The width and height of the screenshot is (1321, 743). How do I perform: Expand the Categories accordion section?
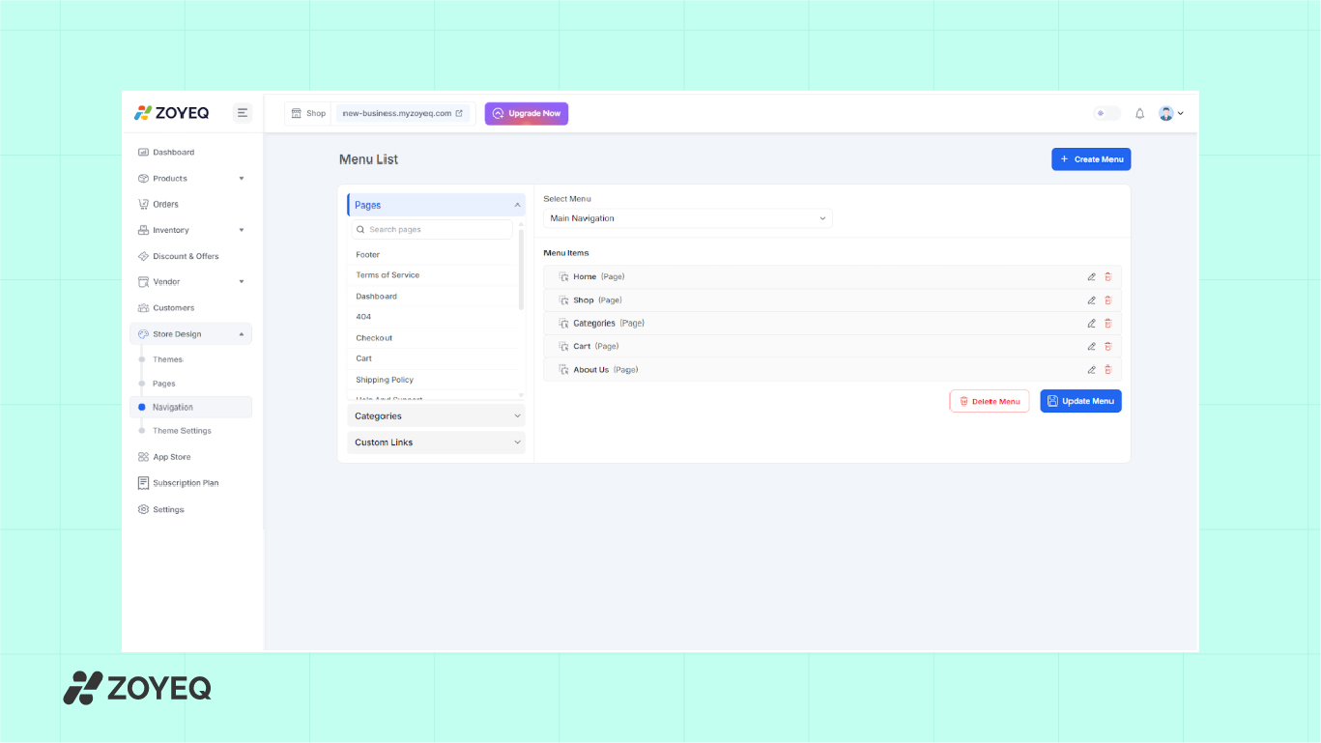click(x=437, y=416)
